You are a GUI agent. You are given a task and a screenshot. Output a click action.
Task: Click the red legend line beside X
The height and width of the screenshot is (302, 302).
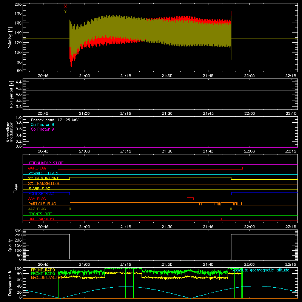tap(45, 8)
